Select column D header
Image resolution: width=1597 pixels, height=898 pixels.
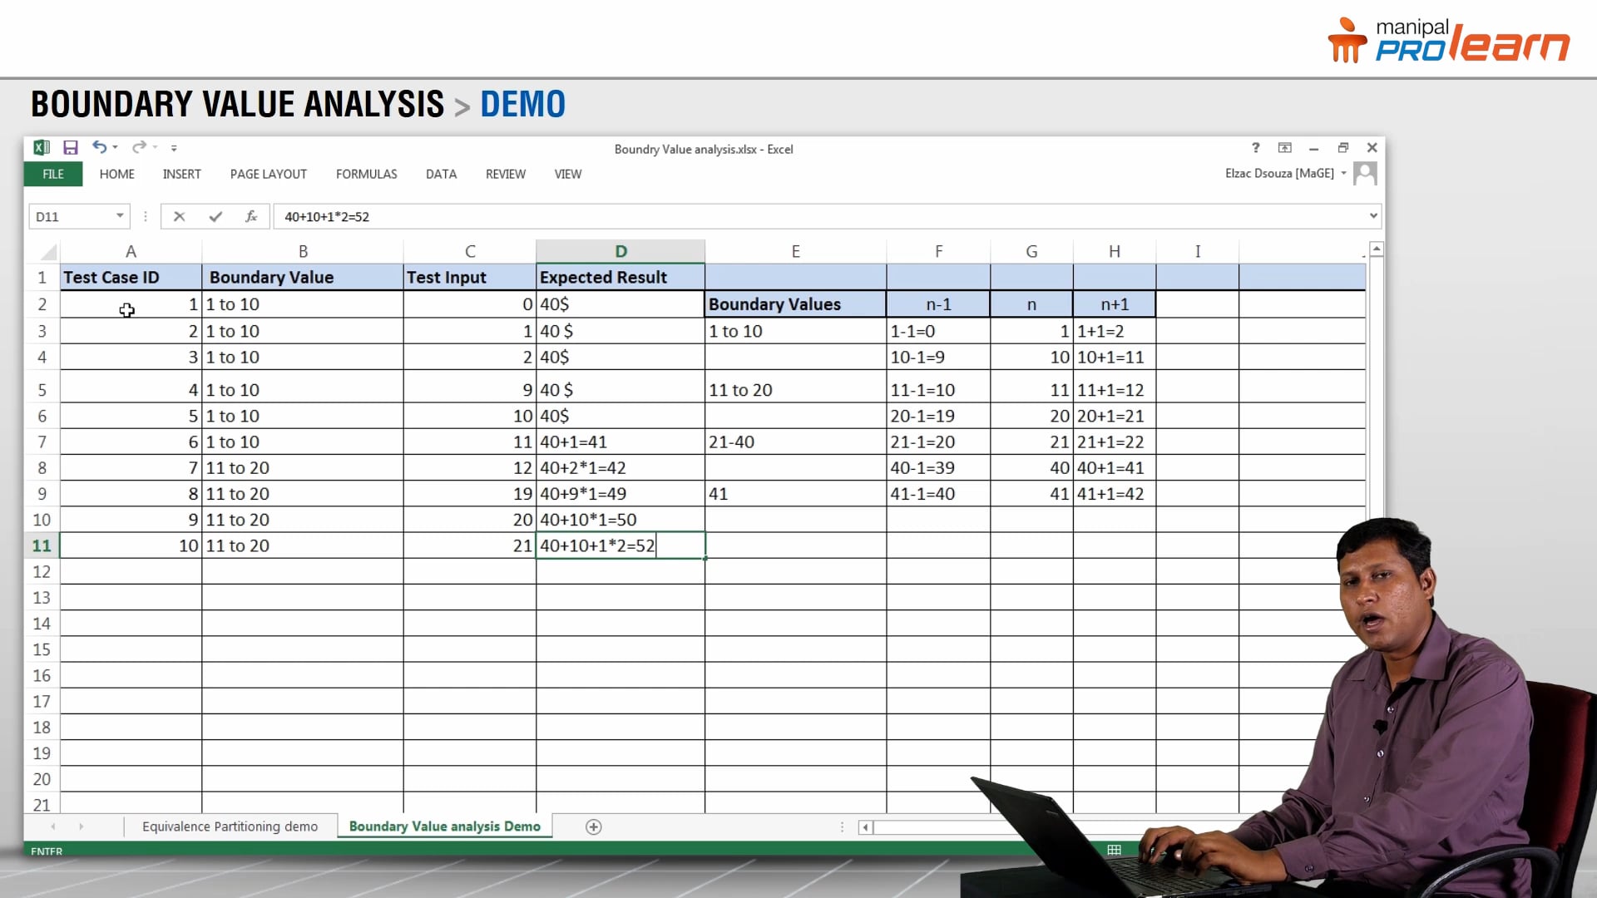click(621, 251)
